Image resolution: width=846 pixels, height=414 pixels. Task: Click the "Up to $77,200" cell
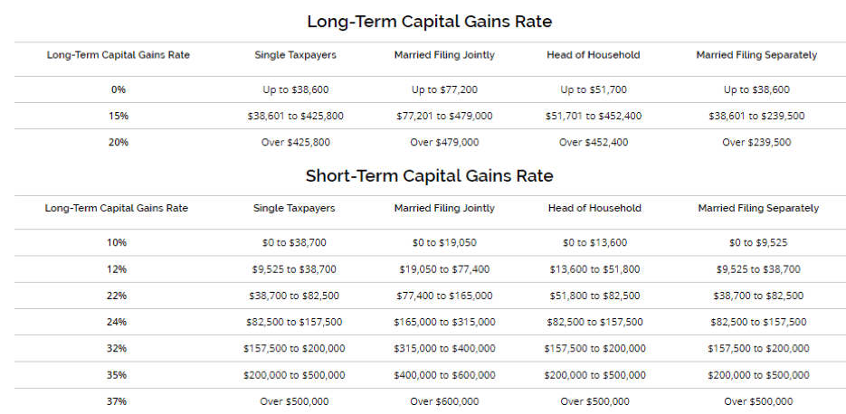click(444, 89)
